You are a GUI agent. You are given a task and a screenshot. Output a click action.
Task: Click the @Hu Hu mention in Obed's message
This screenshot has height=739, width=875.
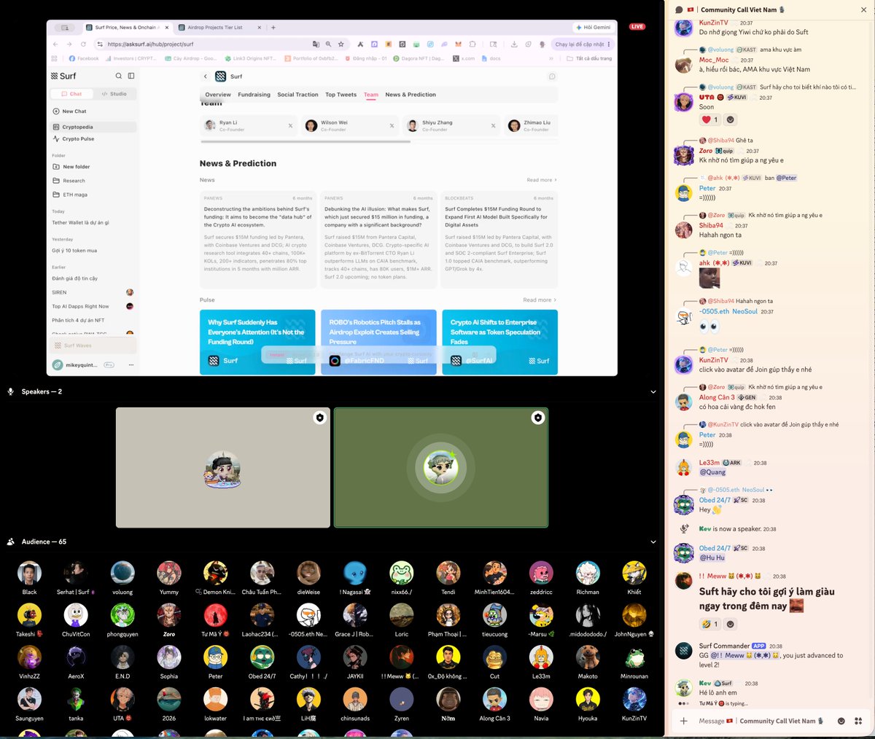tap(712, 558)
